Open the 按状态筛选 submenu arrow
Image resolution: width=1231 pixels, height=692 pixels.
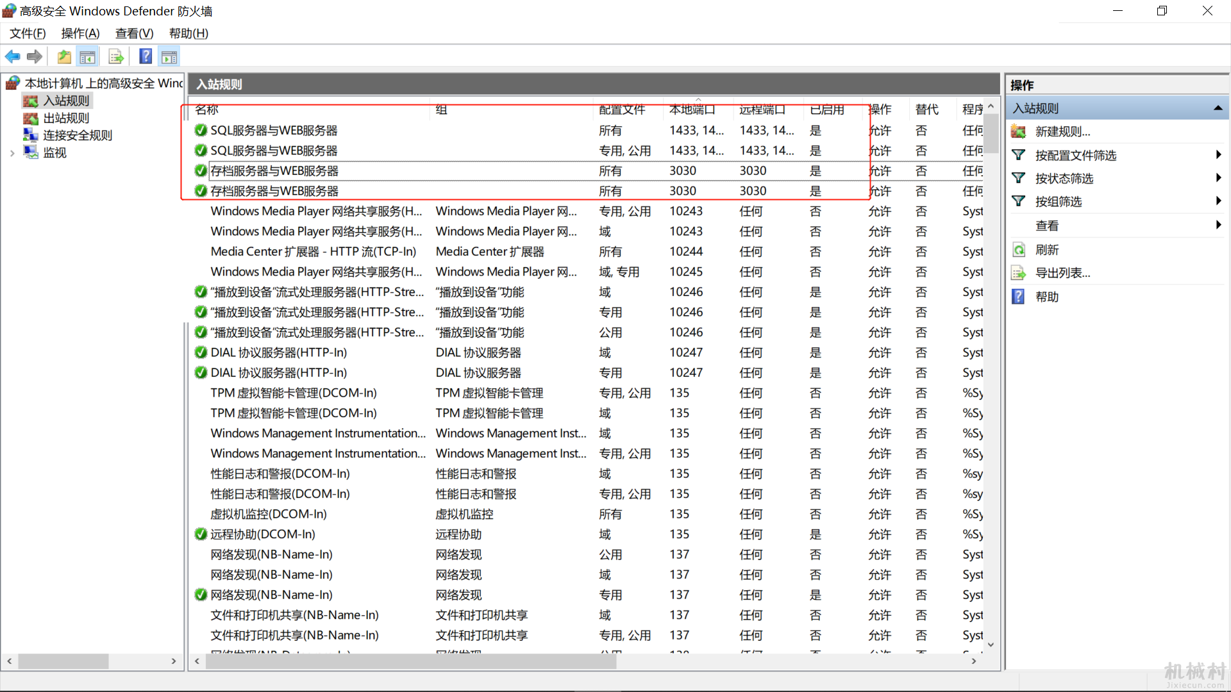(1218, 178)
